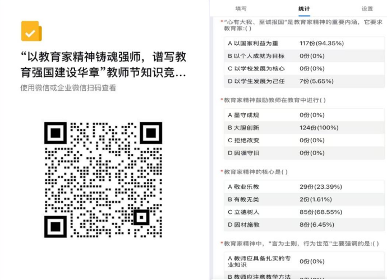The height and width of the screenshot is (280, 387).
Task: Select row A 敬业乐教
Action: click(304, 187)
